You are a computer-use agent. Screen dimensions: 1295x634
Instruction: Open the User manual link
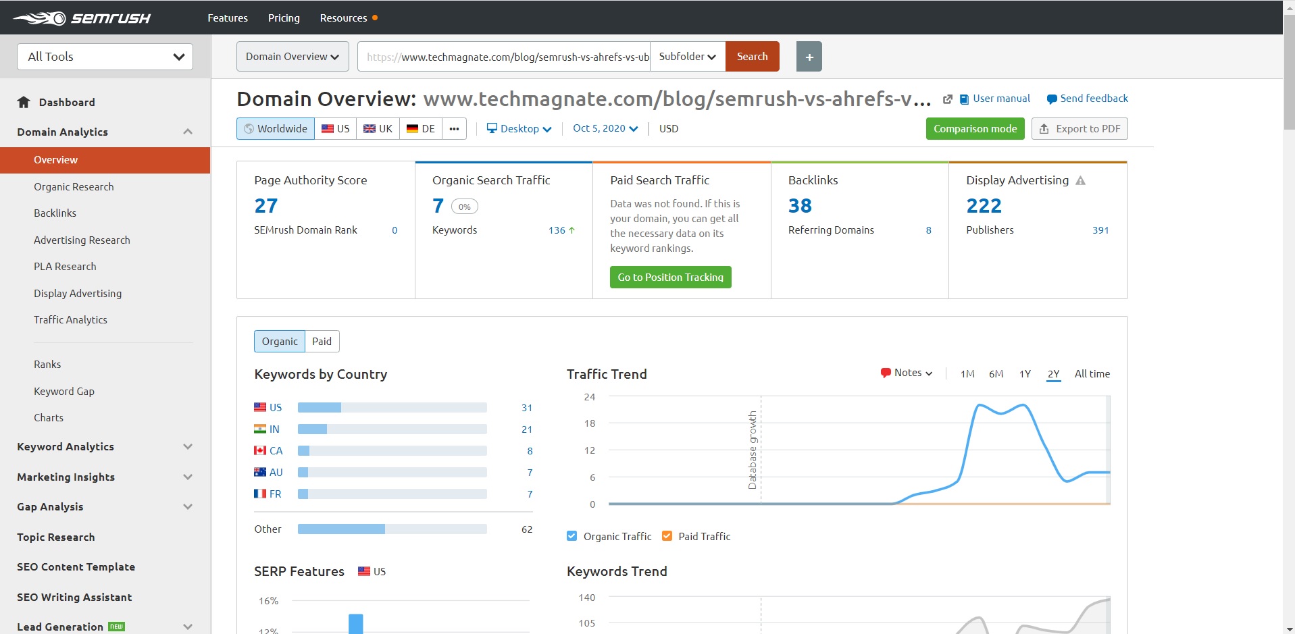pos(1001,99)
